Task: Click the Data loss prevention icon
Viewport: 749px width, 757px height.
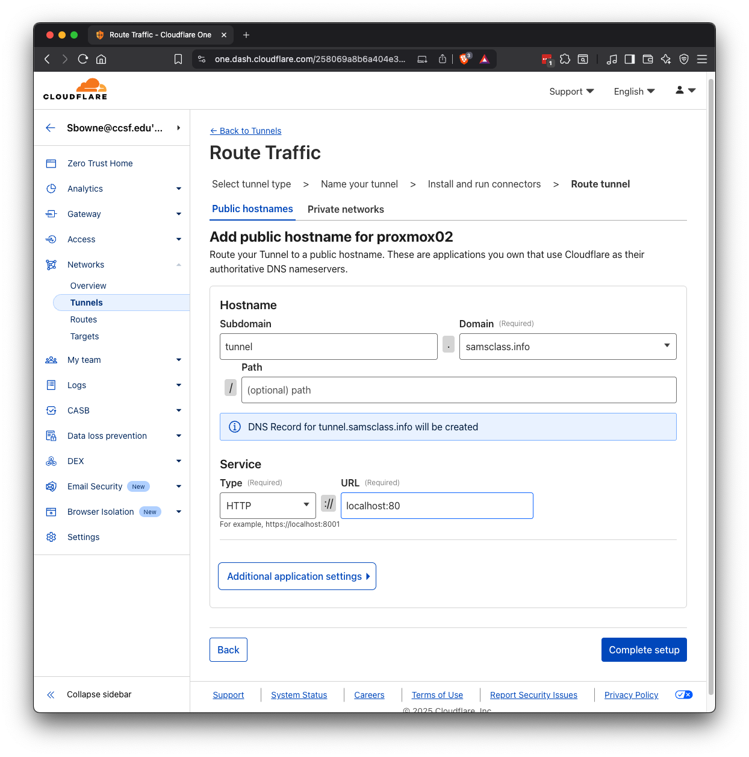Action: point(51,436)
